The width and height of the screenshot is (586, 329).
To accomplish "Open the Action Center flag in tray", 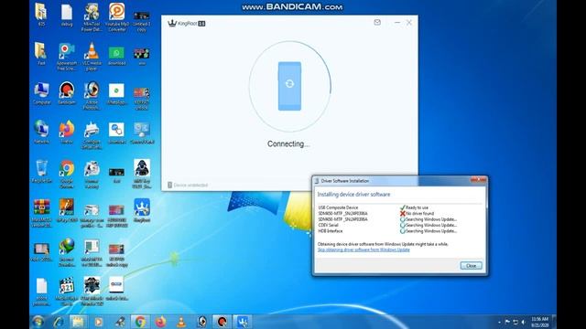I will pyautogui.click(x=507, y=322).
